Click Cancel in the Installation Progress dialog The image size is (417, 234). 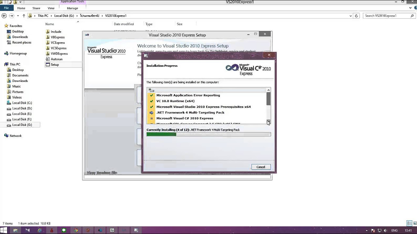click(261, 167)
